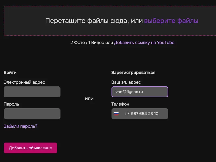The image size is (216, 162).
Task: Open the "Добавить ссылку на YouTube" link
Action: tap(144, 42)
